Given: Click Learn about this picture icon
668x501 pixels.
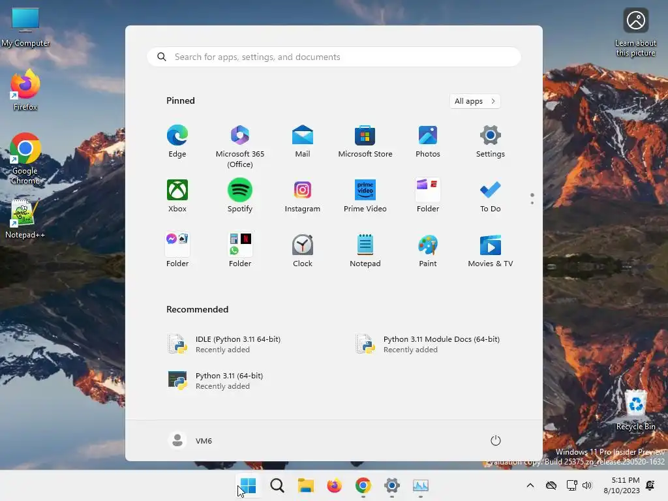Looking at the screenshot, I should click(635, 33).
